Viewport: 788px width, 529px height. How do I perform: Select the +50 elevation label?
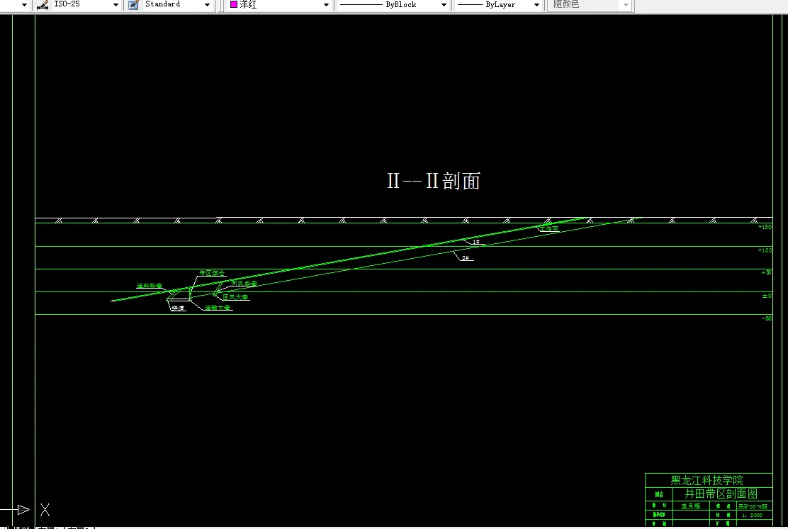[x=766, y=272]
